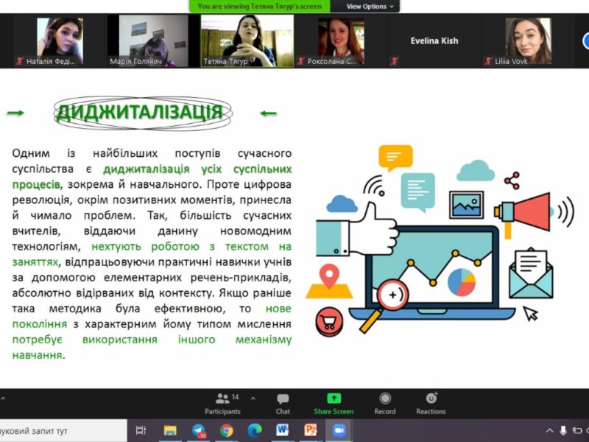Switch to PowerPoint in taskbar
This screenshot has width=589, height=442.
tap(311, 430)
